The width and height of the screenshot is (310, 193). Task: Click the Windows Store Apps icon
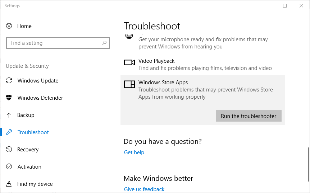(x=129, y=84)
